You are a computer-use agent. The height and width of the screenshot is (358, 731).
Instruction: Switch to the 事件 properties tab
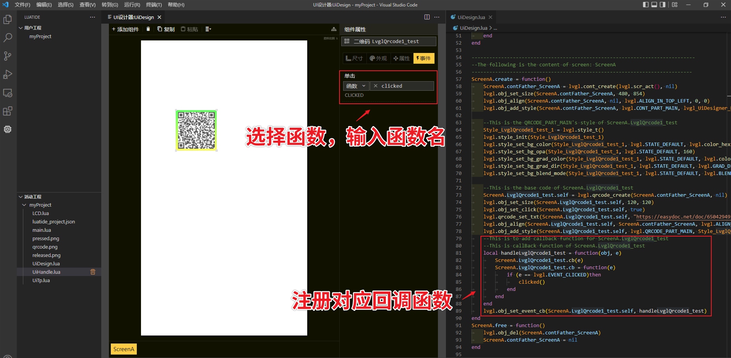point(424,58)
